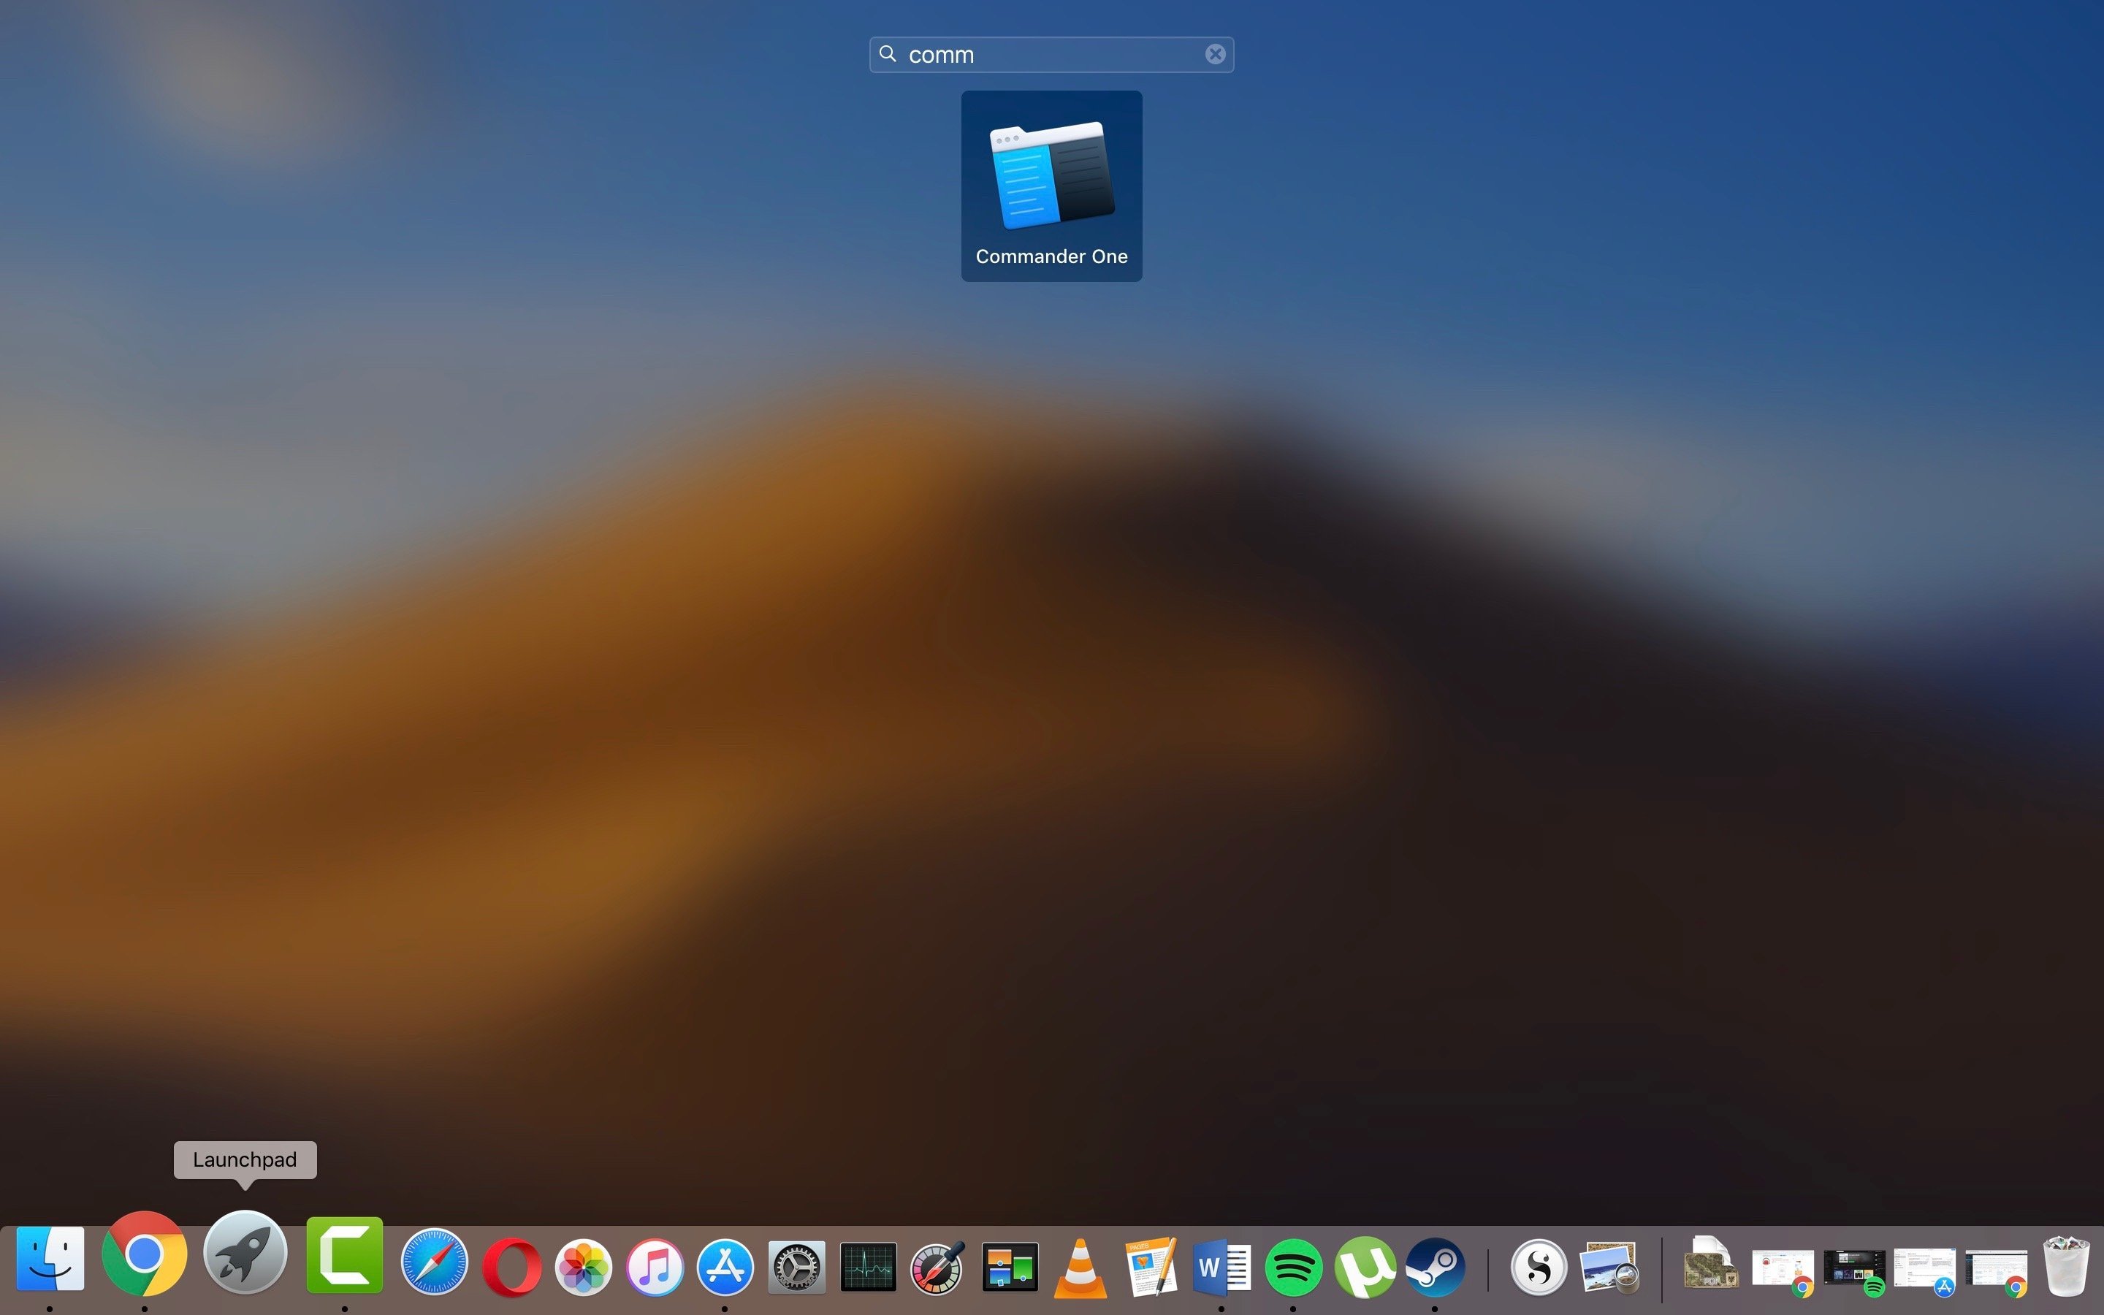Launch Google Chrome from the Dock
2104x1315 pixels.
click(145, 1255)
